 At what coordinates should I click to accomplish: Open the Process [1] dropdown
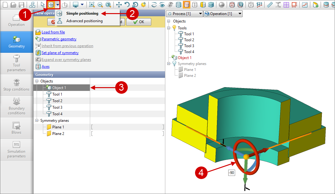pos(184,14)
